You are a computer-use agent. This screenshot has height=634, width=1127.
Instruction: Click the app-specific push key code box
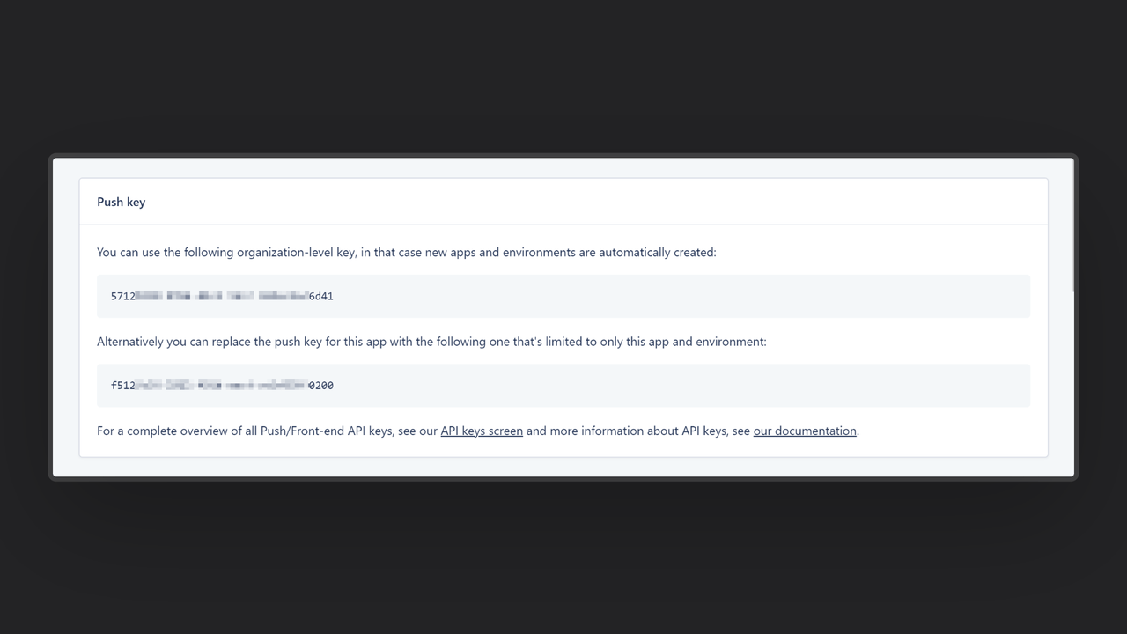[x=563, y=385]
